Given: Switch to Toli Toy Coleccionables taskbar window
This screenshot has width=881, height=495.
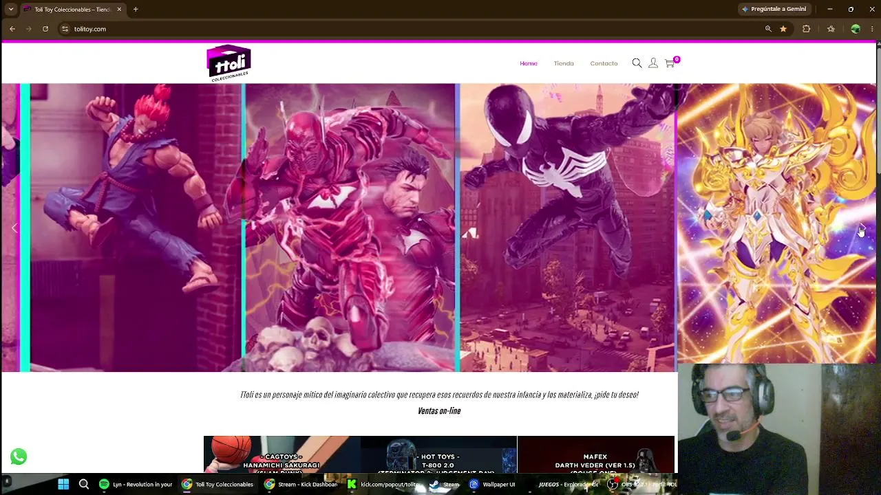Looking at the screenshot, I should pos(218,484).
